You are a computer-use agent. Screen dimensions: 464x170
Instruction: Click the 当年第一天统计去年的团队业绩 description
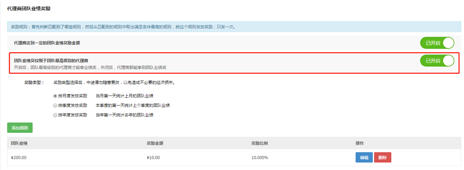(124, 115)
